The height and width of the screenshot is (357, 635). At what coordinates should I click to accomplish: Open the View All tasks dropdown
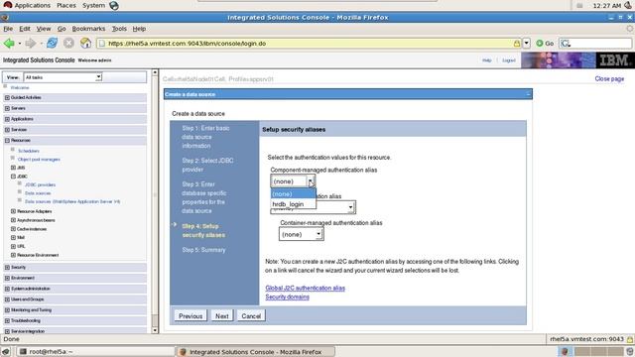(x=63, y=77)
